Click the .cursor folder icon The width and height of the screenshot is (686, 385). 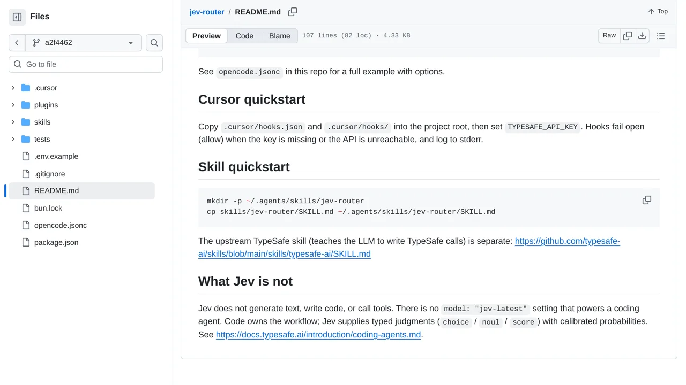click(x=26, y=88)
